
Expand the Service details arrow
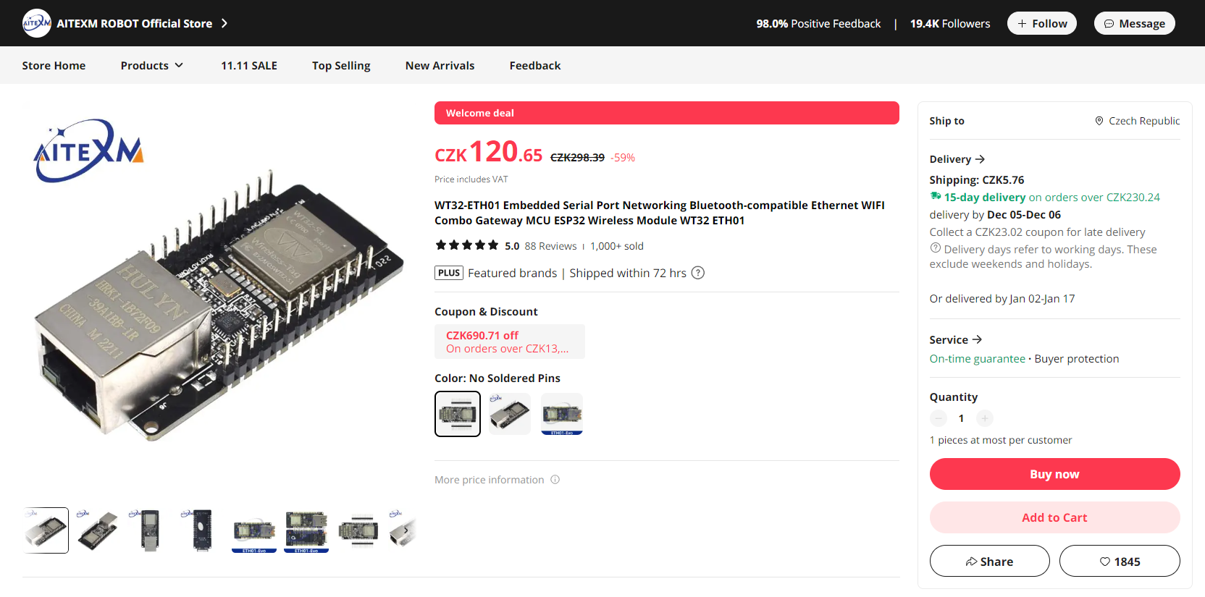point(977,339)
